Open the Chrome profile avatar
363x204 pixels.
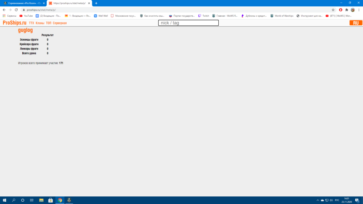coord(353,10)
